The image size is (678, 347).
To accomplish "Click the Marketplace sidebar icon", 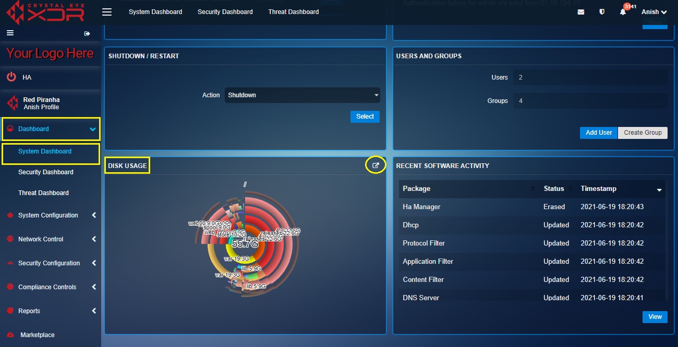I will pos(10,335).
